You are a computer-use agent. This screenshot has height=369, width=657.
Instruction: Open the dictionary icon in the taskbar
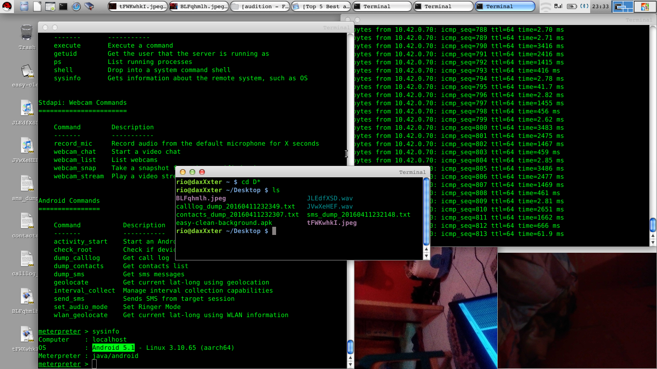(x=88, y=6)
